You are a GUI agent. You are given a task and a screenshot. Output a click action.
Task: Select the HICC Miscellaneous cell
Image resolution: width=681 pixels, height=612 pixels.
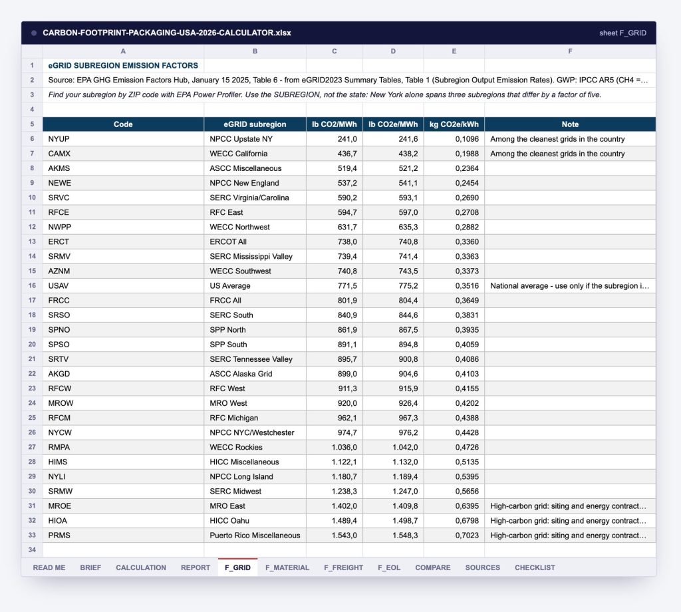pos(255,462)
